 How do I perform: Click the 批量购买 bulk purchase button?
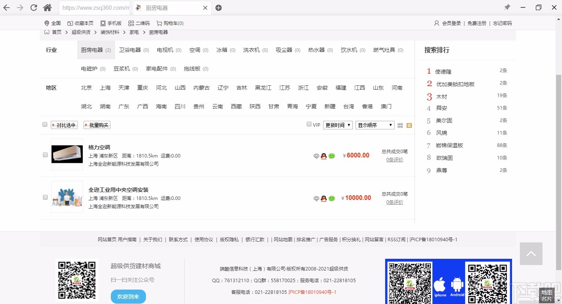[96, 125]
